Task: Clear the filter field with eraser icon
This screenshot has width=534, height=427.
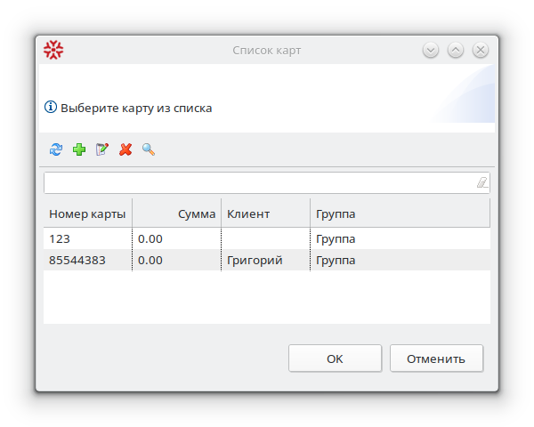Action: click(481, 182)
